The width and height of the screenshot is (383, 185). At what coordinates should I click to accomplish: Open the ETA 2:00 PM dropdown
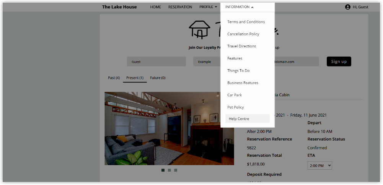[319, 166]
